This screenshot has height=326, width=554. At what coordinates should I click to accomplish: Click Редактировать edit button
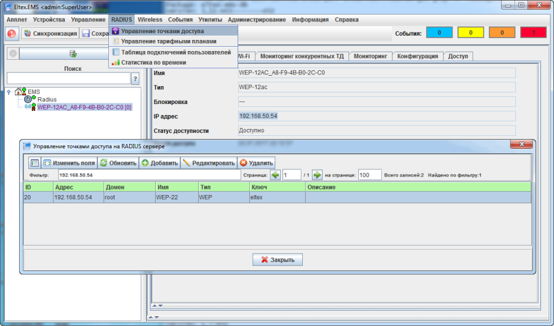point(209,163)
